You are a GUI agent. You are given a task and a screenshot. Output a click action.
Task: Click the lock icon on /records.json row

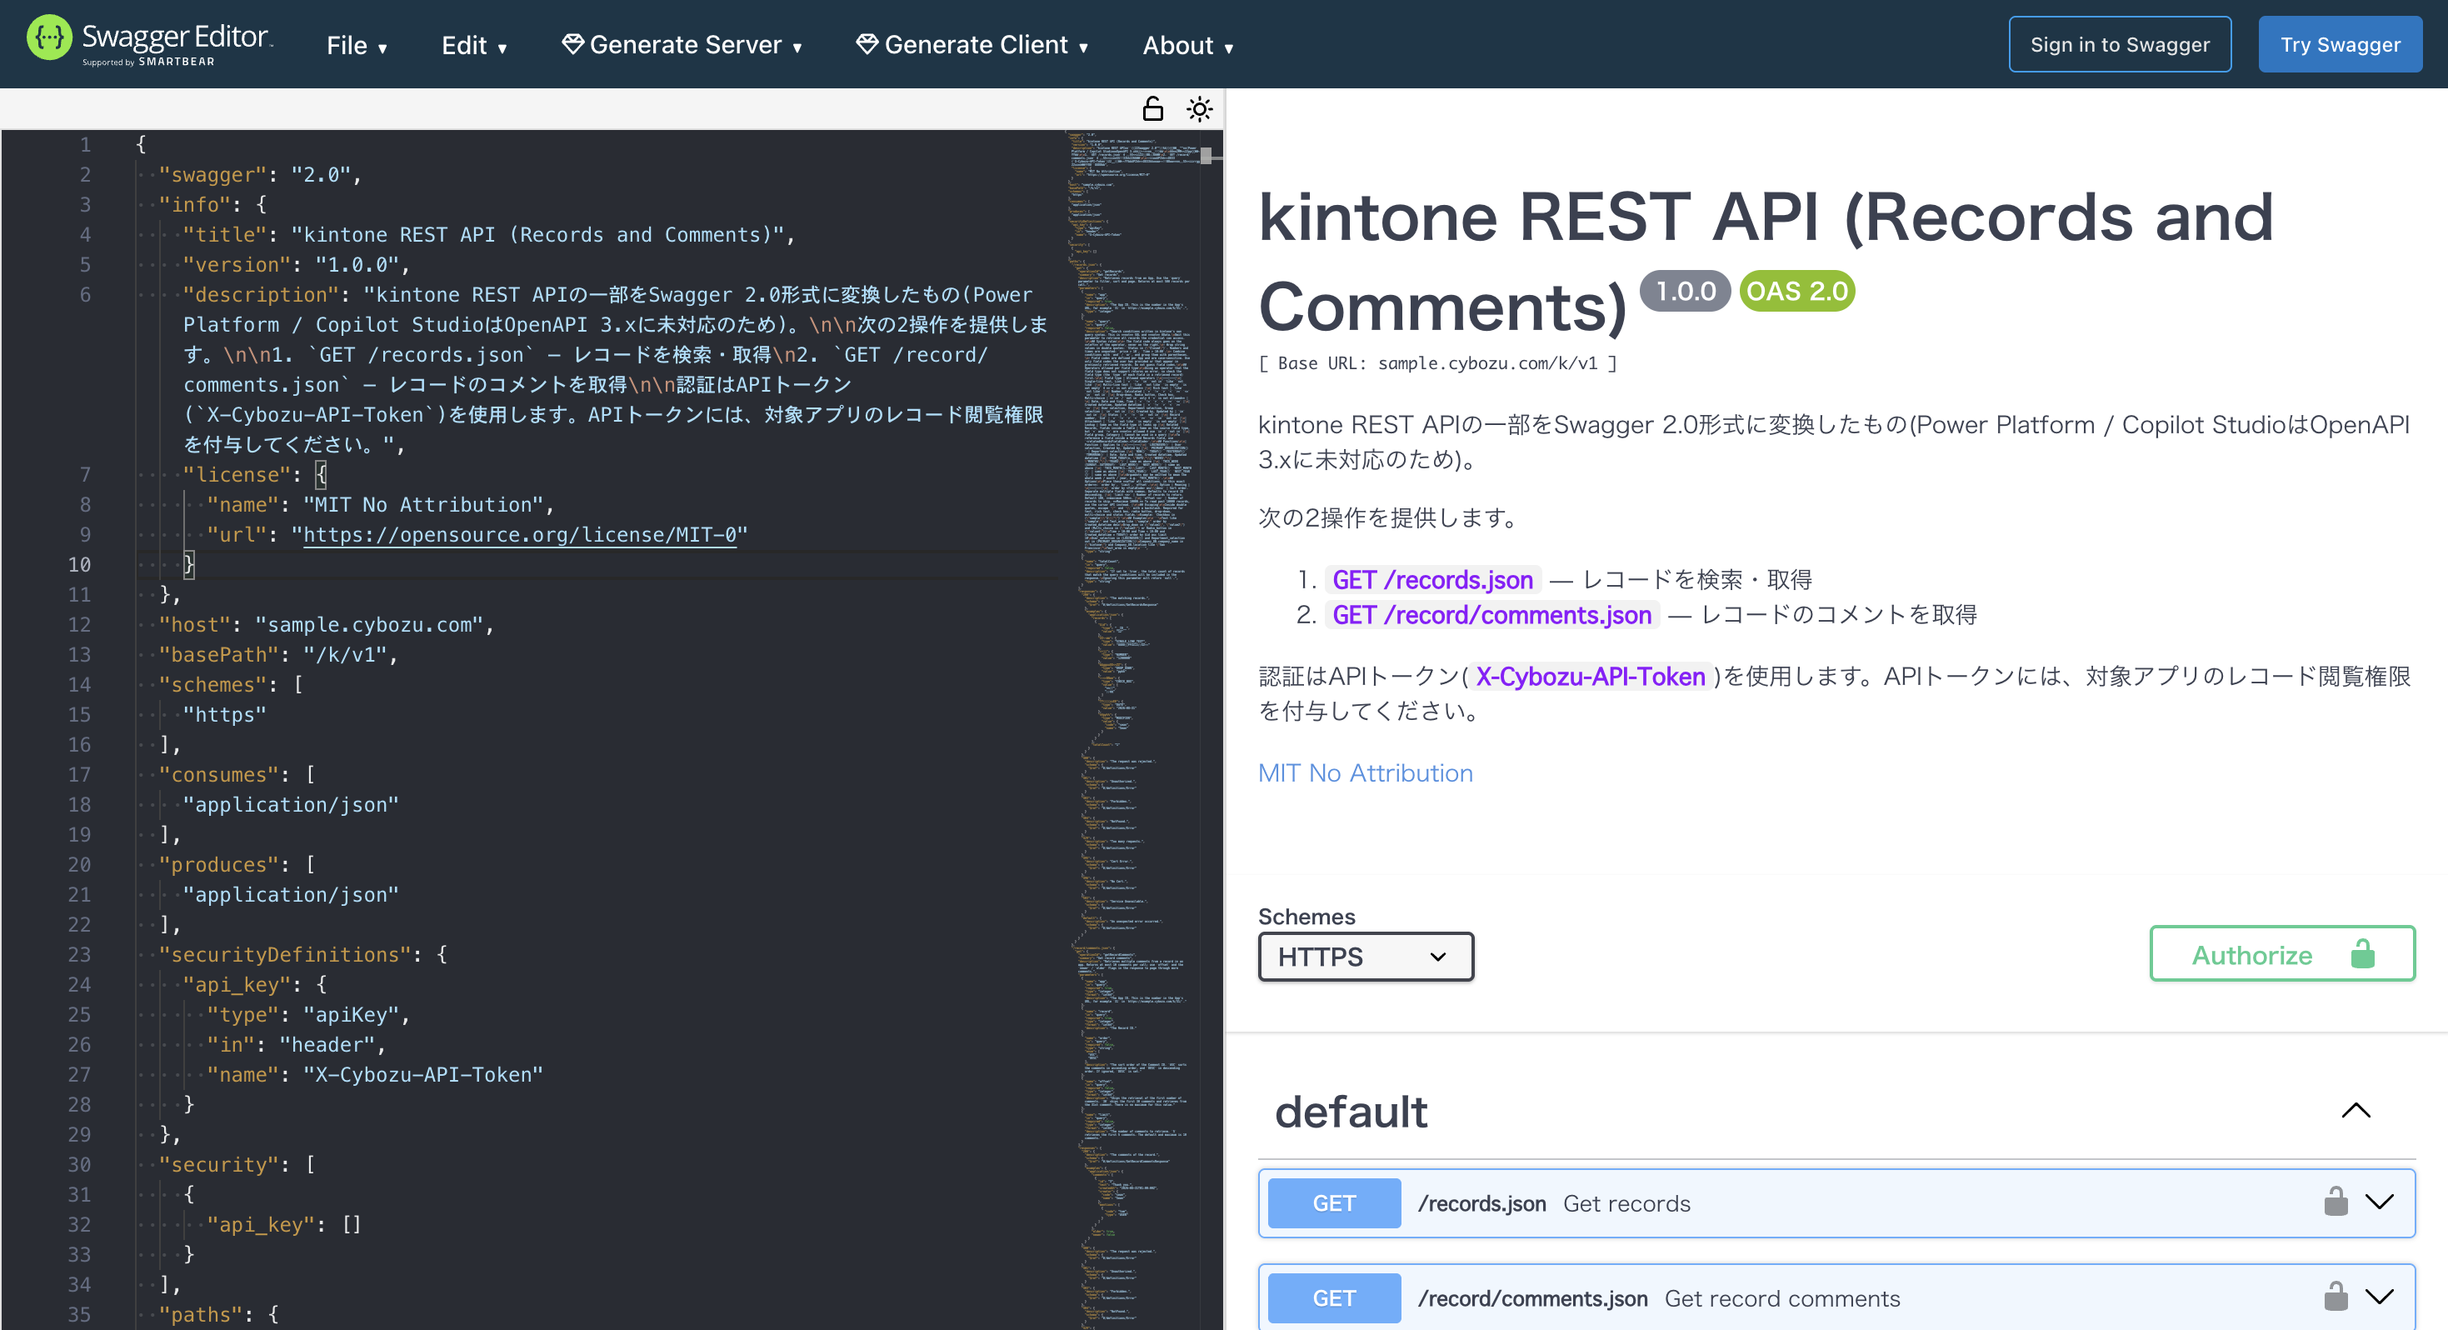(x=2335, y=1202)
